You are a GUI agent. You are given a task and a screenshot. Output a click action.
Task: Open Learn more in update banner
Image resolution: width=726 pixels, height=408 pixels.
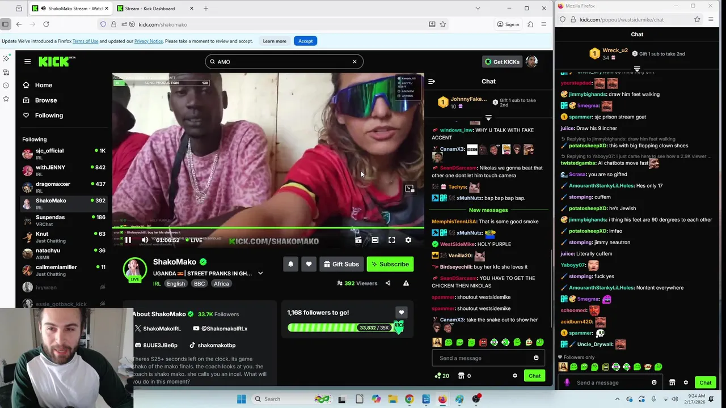[x=275, y=41]
